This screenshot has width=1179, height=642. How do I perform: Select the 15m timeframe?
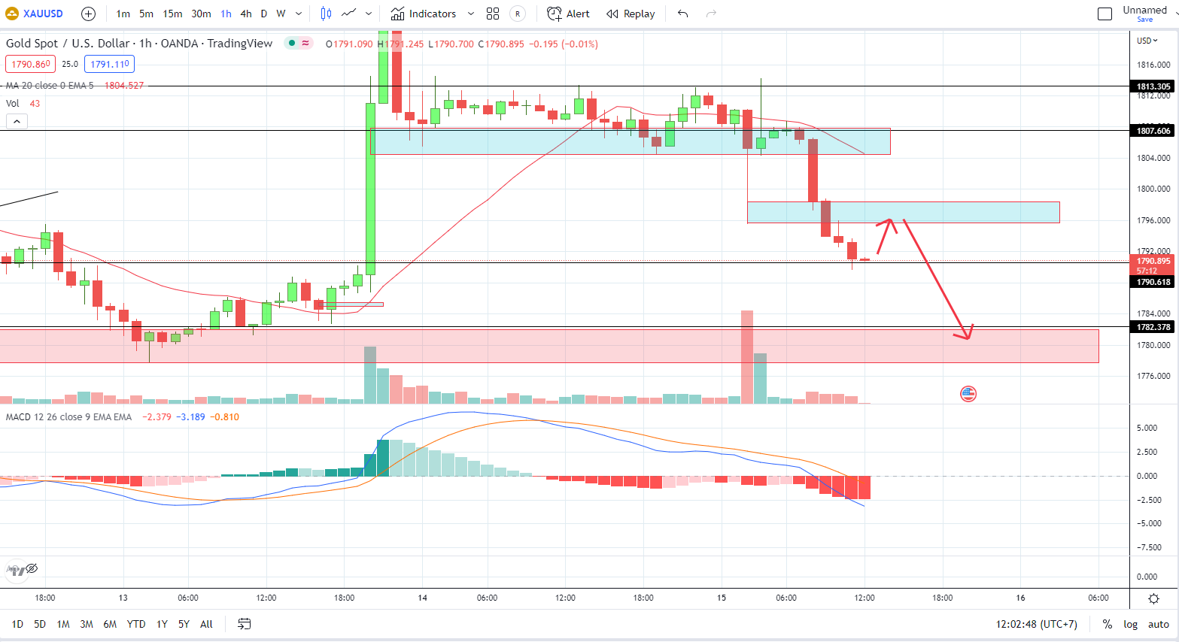pos(172,14)
